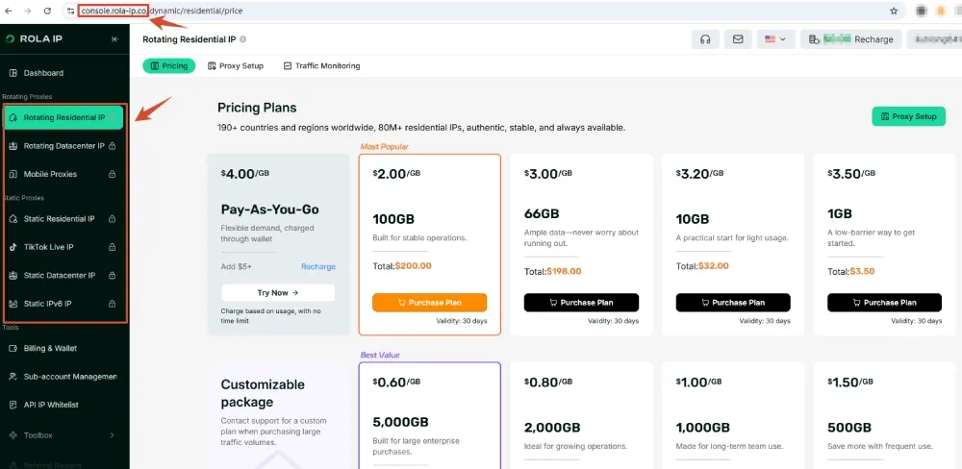Select Rotating Residential IP in sidebar
Image resolution: width=962 pixels, height=469 pixels.
pyautogui.click(x=63, y=117)
